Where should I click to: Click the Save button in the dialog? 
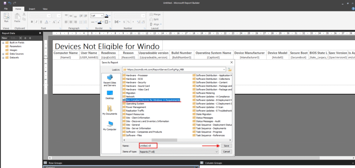click(x=226, y=146)
